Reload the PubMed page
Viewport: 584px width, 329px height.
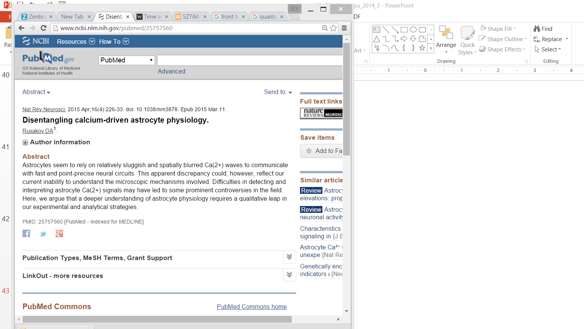(43, 28)
